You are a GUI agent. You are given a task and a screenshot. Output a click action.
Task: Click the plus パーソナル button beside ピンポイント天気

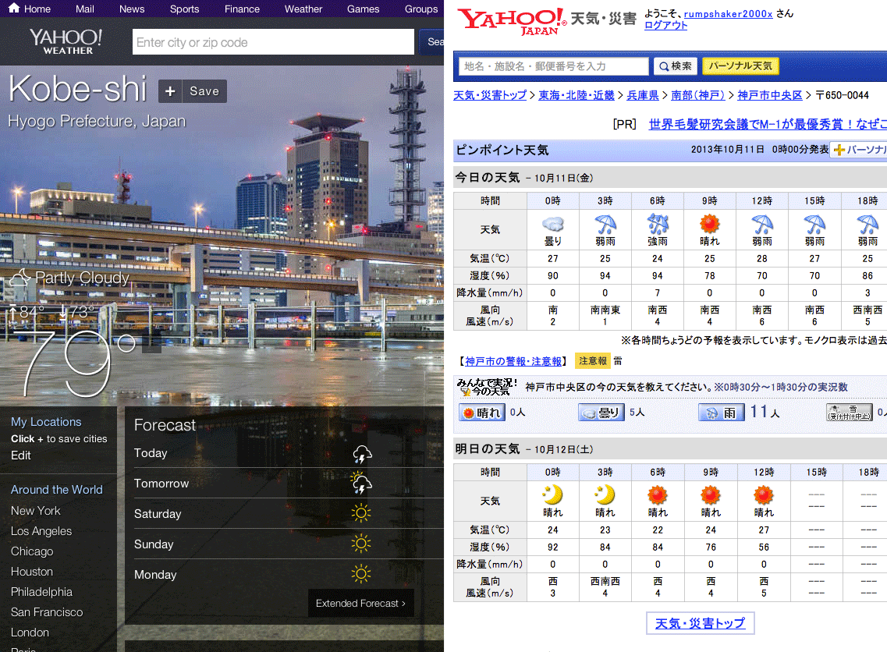coord(858,150)
